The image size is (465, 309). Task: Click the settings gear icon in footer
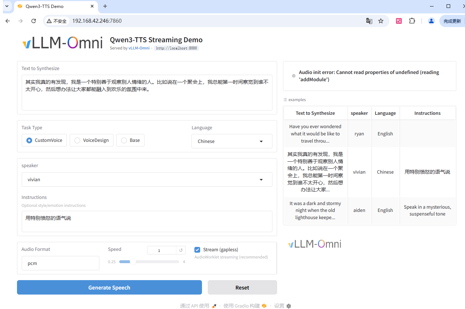pyautogui.click(x=288, y=306)
